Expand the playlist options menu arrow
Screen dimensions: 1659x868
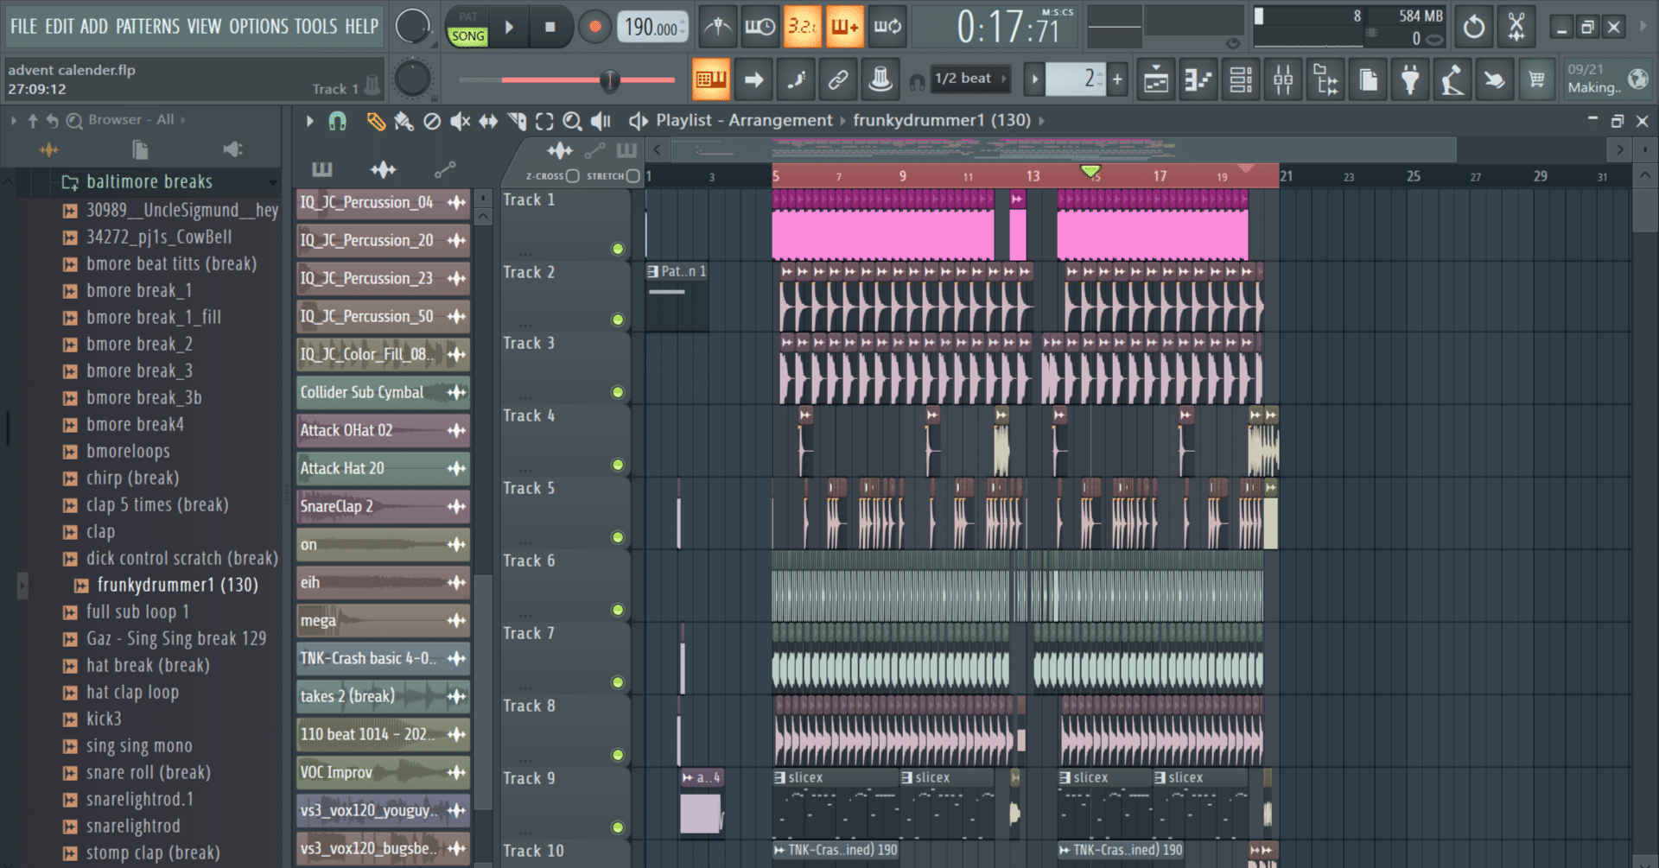tap(309, 121)
